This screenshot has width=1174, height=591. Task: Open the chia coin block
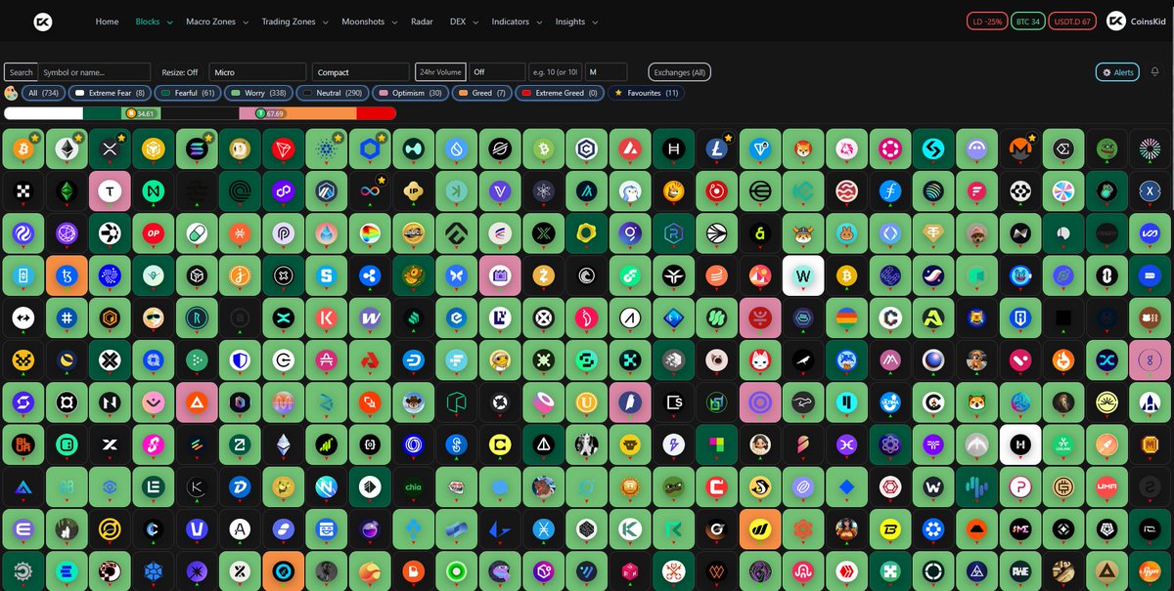[412, 487]
